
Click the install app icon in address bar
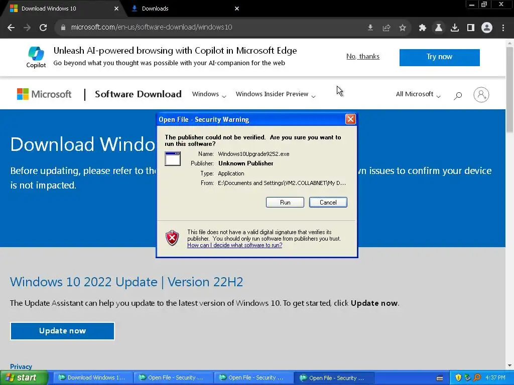point(370,28)
